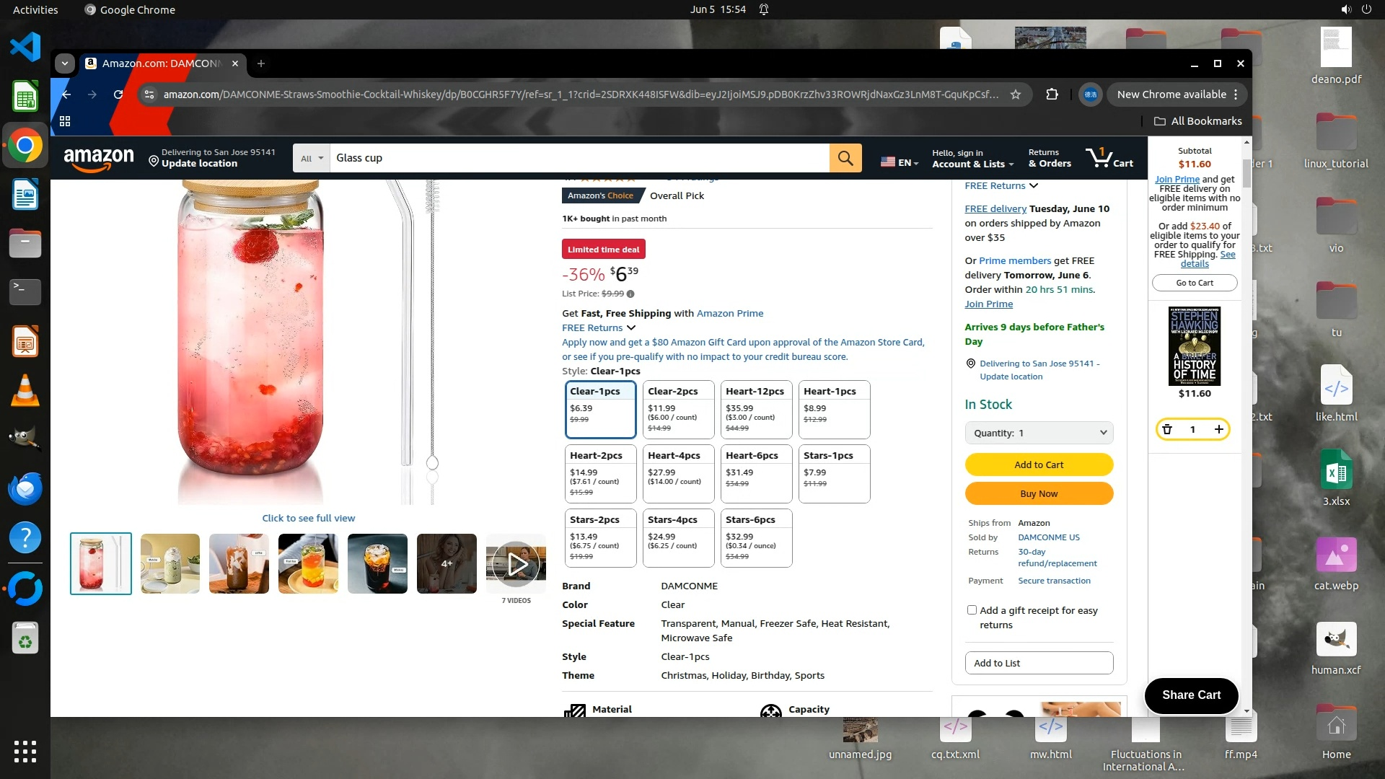
Task: Click the yellow Add to Cart button
Action: click(1039, 465)
